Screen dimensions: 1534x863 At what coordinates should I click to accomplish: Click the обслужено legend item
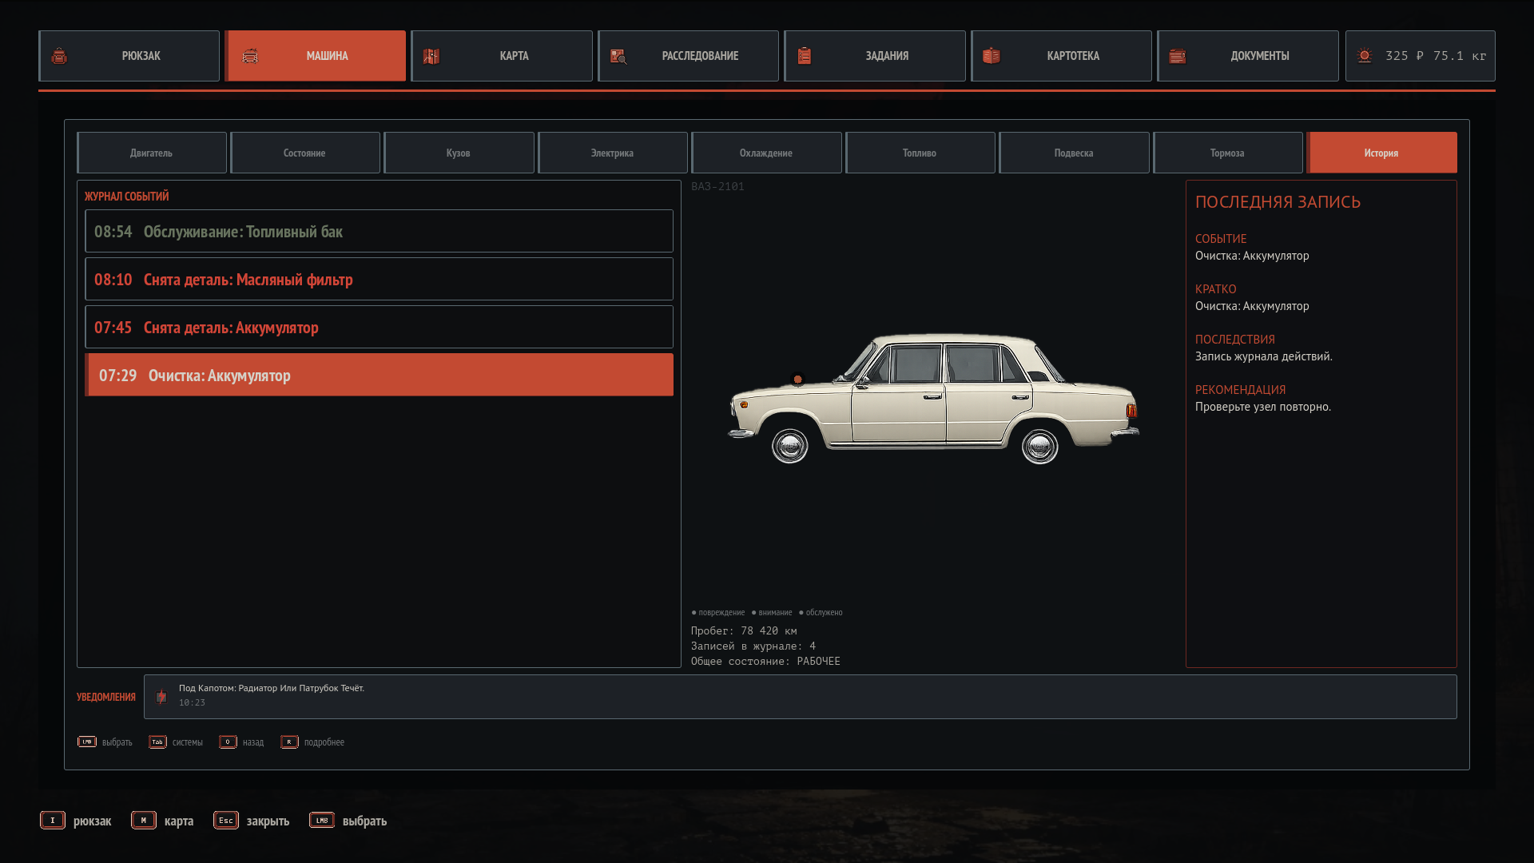[x=821, y=613]
